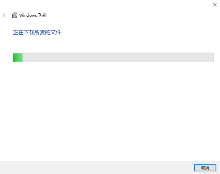
Task: Click the 取消 button
Action: 205,168
